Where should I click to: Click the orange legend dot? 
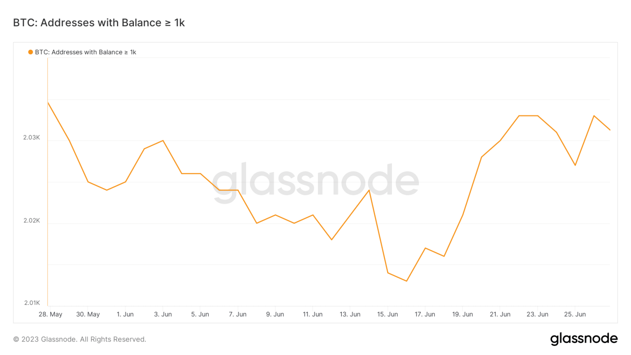pos(30,52)
